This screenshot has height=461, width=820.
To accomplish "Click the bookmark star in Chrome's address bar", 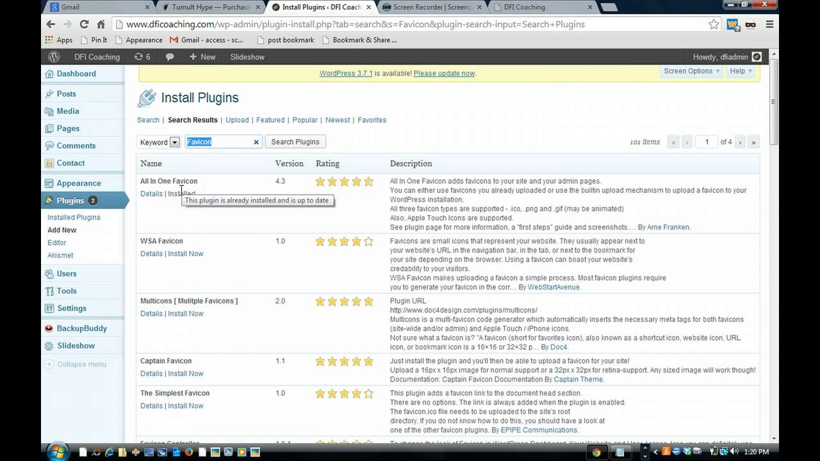I will [714, 24].
